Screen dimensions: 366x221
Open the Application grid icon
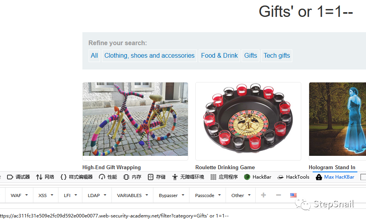tap(213, 177)
